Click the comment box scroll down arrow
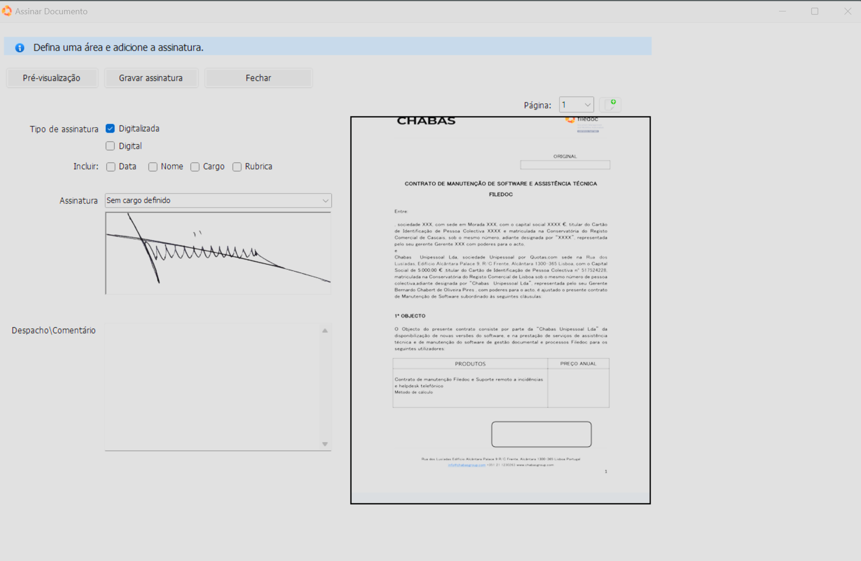 click(x=325, y=444)
